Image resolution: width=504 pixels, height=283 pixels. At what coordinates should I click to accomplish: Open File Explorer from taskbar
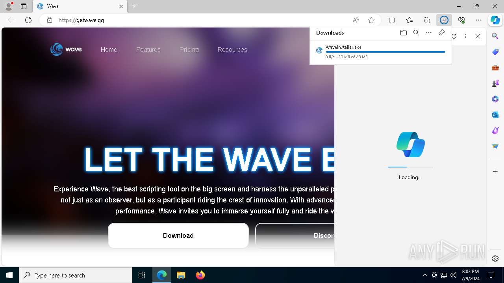(181, 275)
